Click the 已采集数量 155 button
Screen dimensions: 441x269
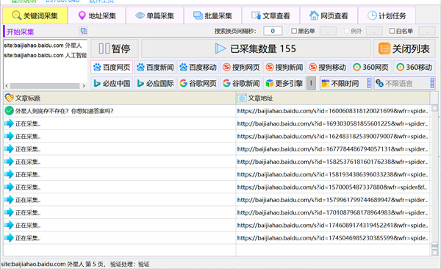click(x=256, y=49)
